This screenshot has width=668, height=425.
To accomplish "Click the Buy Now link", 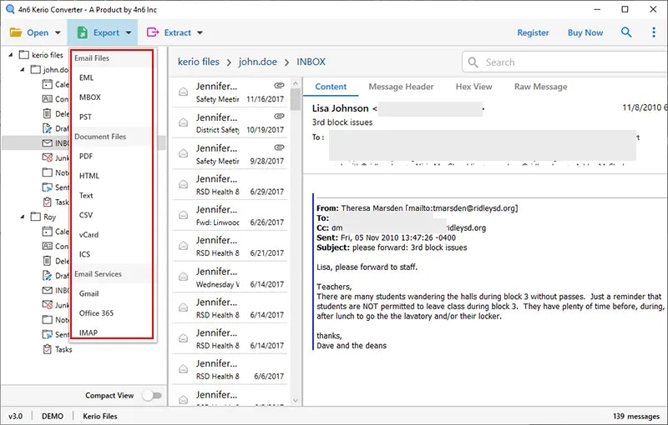I will (585, 32).
